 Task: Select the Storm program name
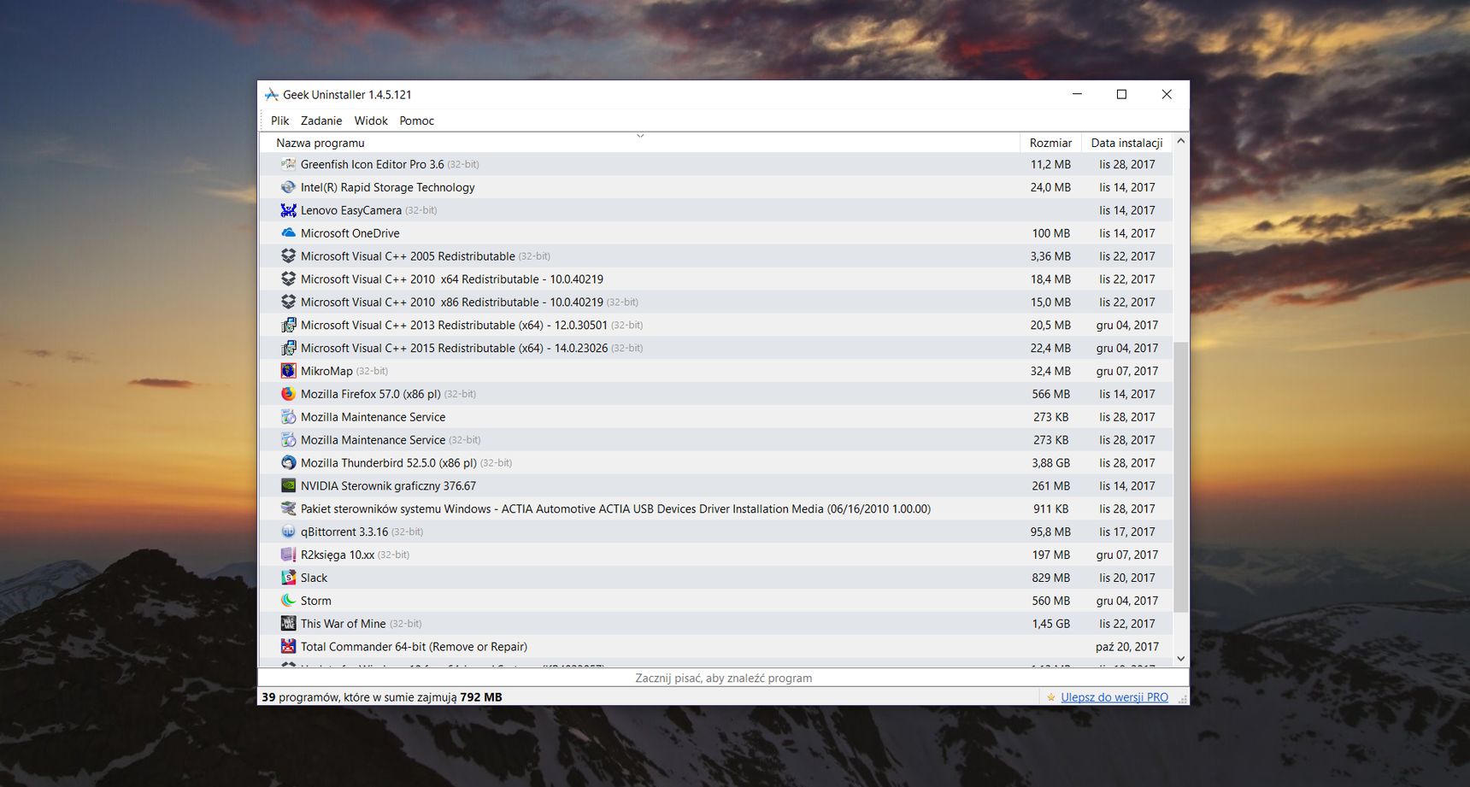coord(315,601)
